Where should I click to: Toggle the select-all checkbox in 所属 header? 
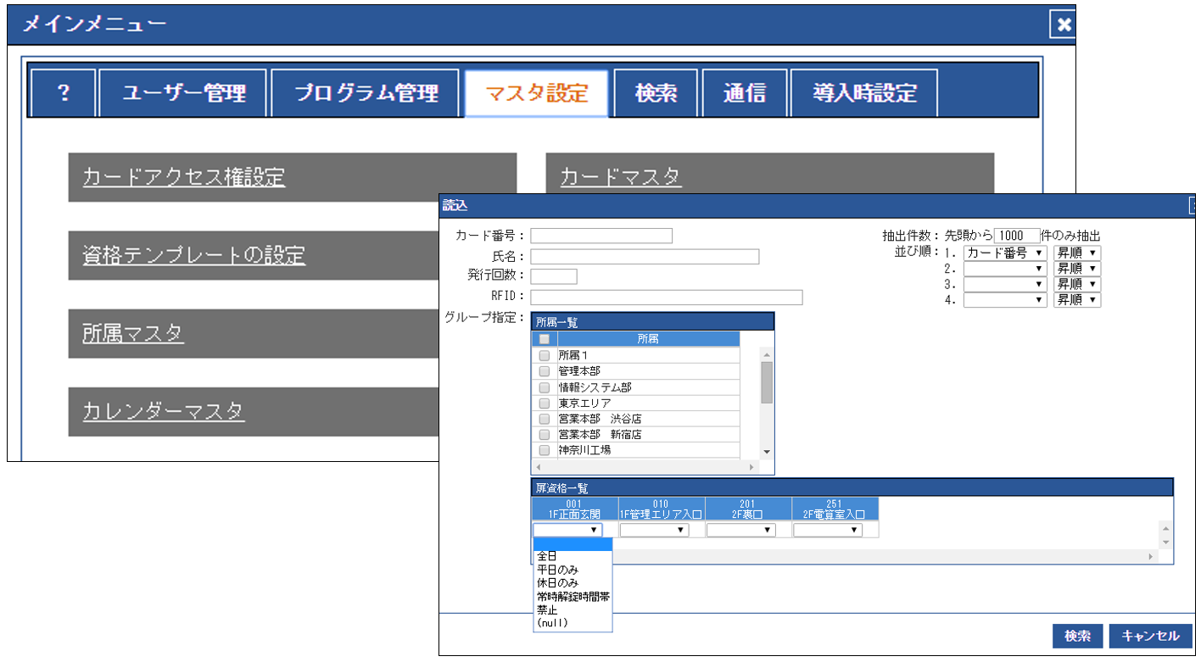(x=545, y=339)
